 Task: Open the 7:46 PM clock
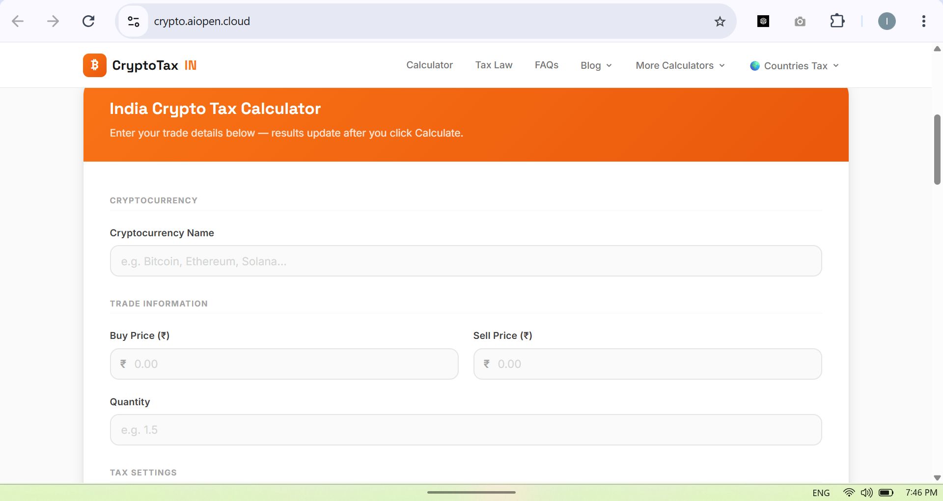pyautogui.click(x=921, y=492)
